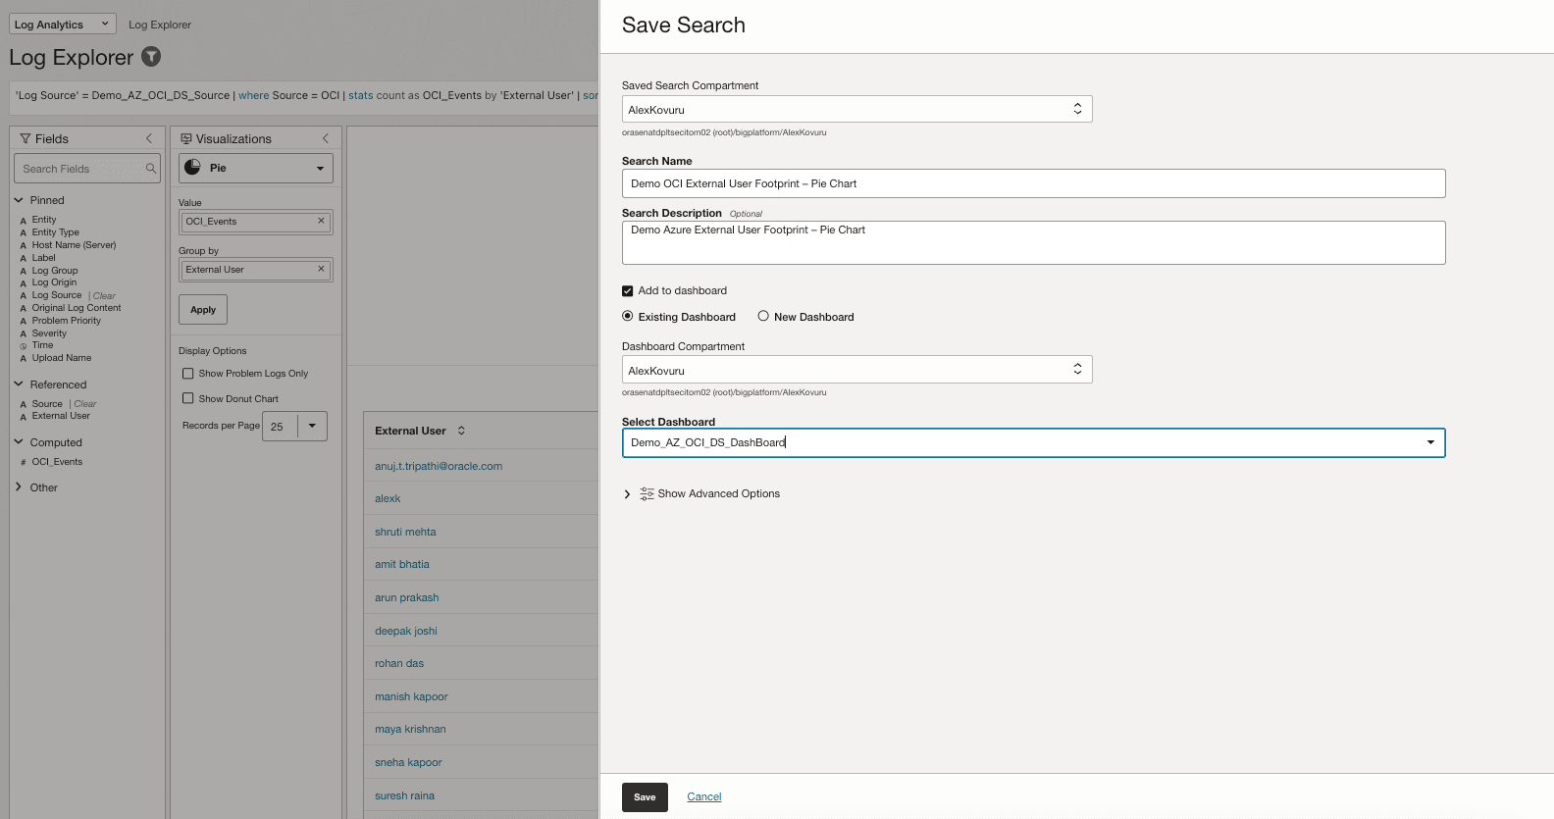Click the search magnifier in Search Fields
1554x819 pixels.
[151, 169]
